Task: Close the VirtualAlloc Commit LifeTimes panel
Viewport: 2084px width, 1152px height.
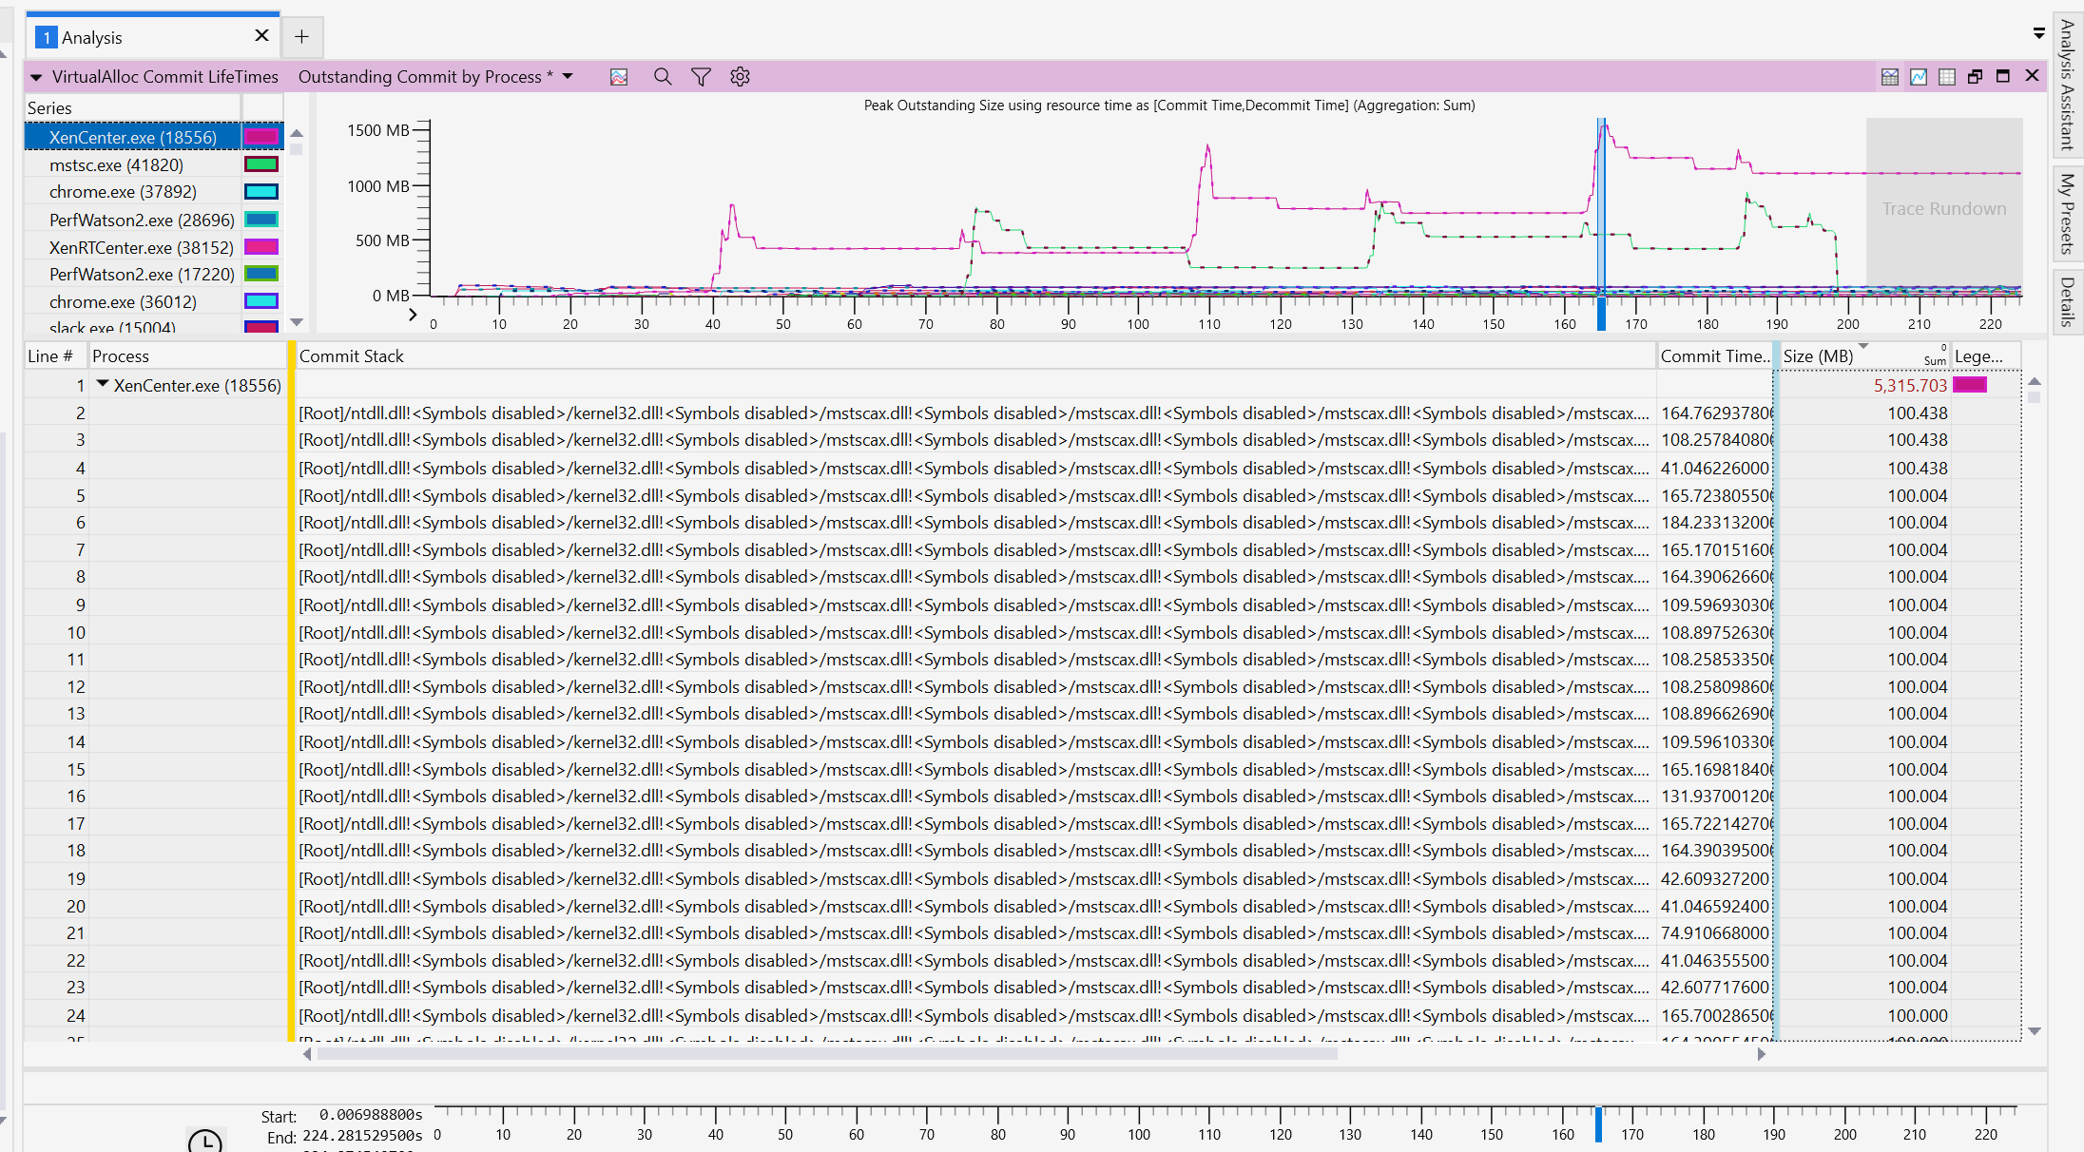Action: (x=2032, y=75)
